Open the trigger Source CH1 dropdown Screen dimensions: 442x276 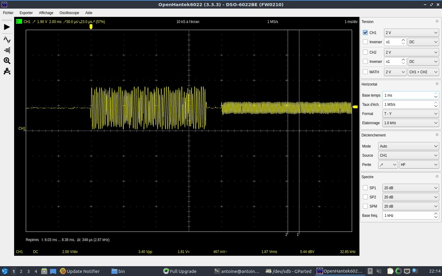(x=408, y=155)
